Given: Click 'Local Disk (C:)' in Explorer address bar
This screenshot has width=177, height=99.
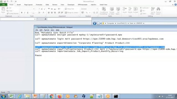Looking at the screenshot, I should coord(122,23).
